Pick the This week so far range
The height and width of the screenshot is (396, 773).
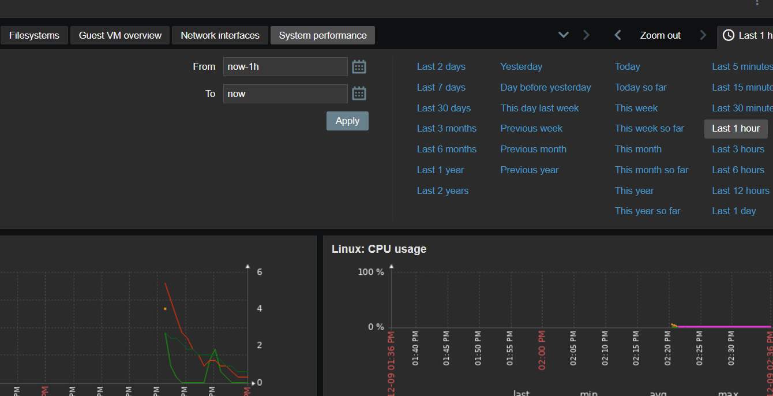(x=649, y=128)
